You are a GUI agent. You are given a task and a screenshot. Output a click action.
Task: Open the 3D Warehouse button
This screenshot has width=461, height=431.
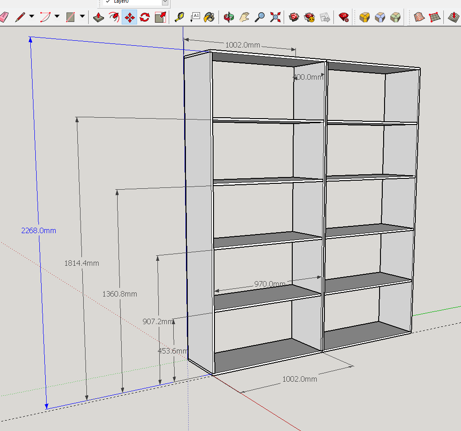[x=295, y=17]
